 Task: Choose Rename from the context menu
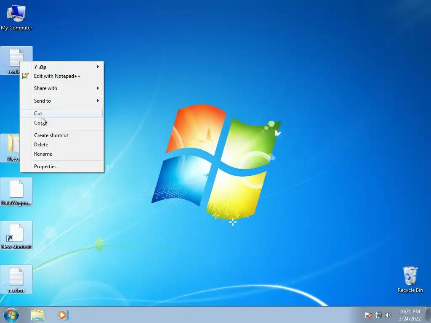61,154
